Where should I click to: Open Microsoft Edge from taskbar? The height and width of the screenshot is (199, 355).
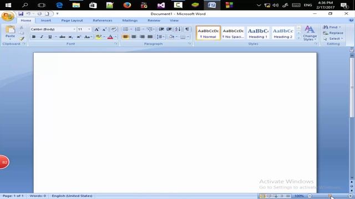click(59, 5)
